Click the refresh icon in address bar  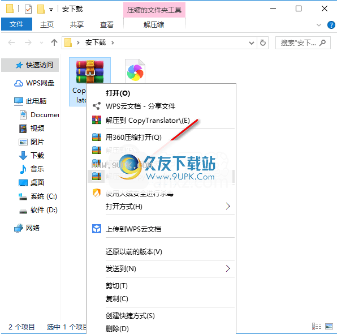(262, 42)
